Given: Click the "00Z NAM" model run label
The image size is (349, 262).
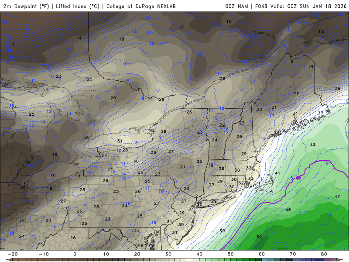Looking at the screenshot, I should coord(236,6).
